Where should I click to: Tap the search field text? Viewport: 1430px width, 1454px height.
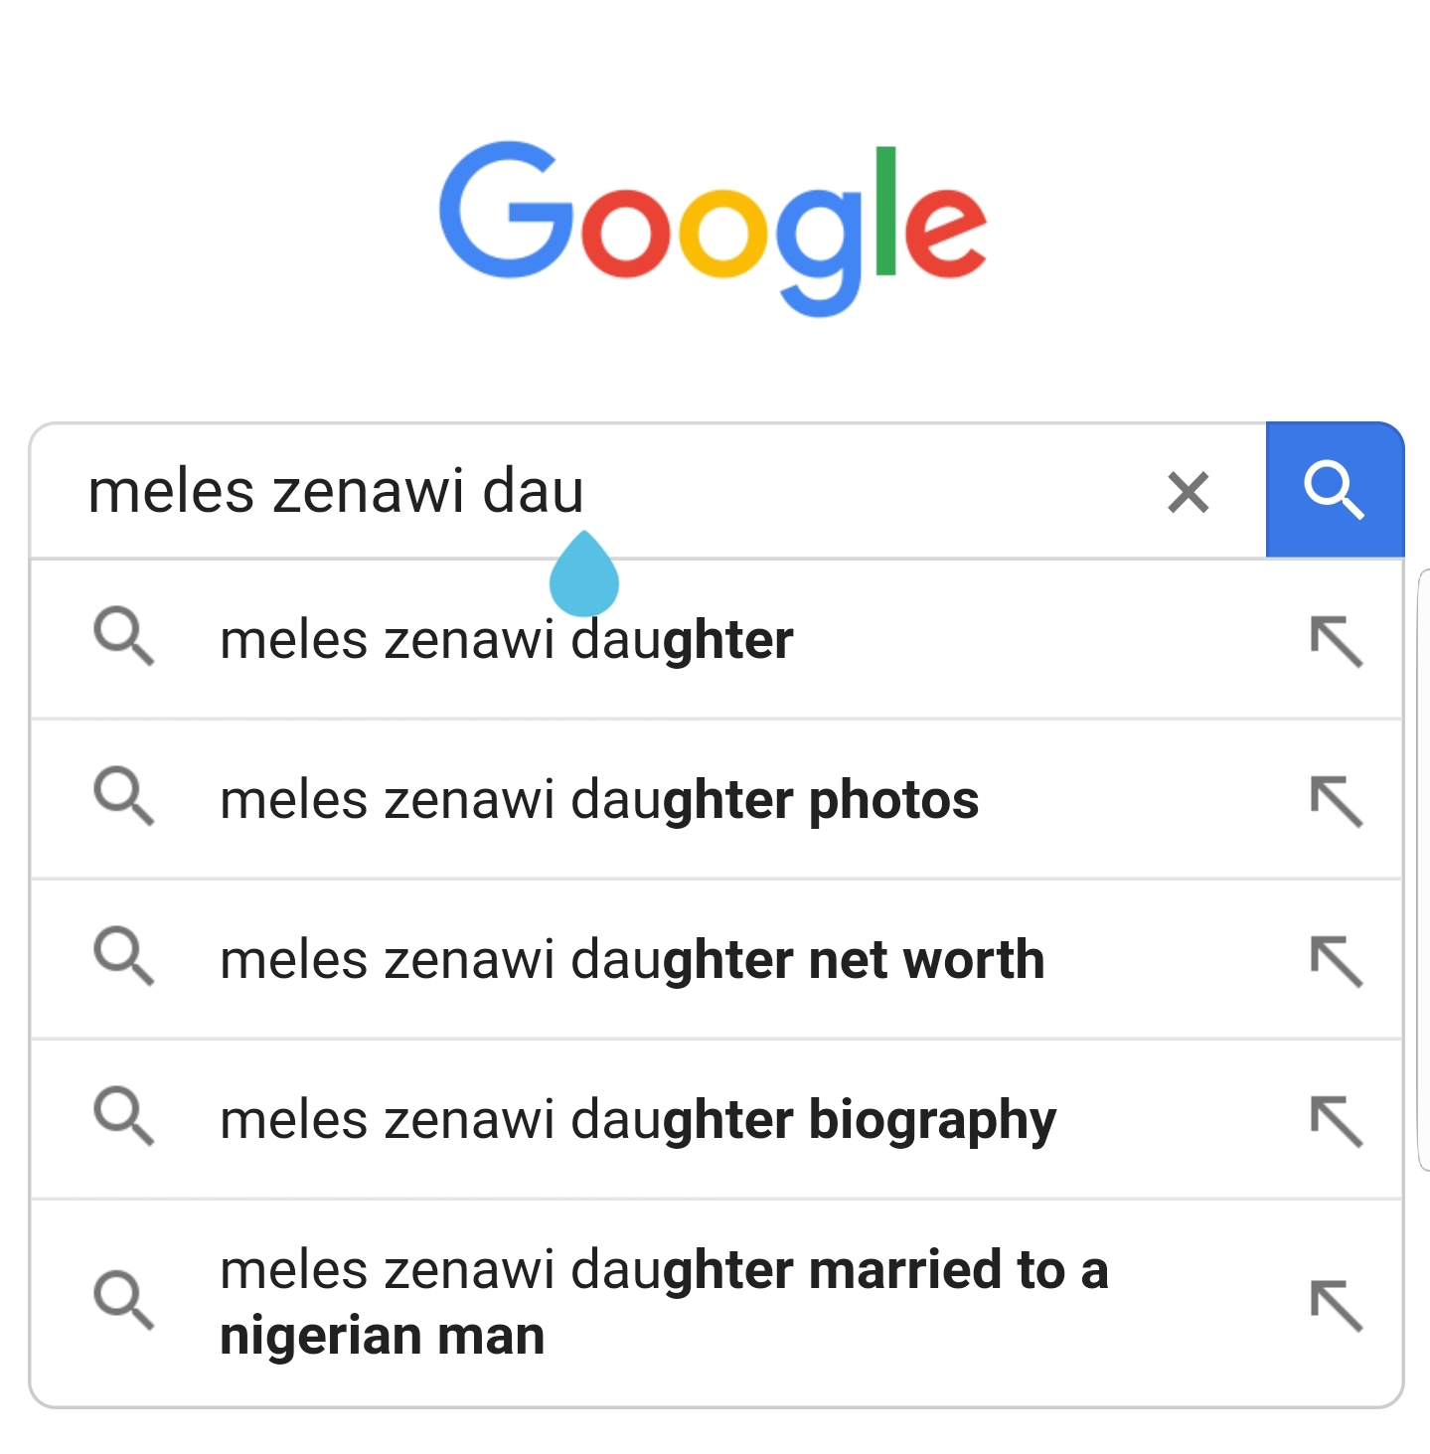336,492
